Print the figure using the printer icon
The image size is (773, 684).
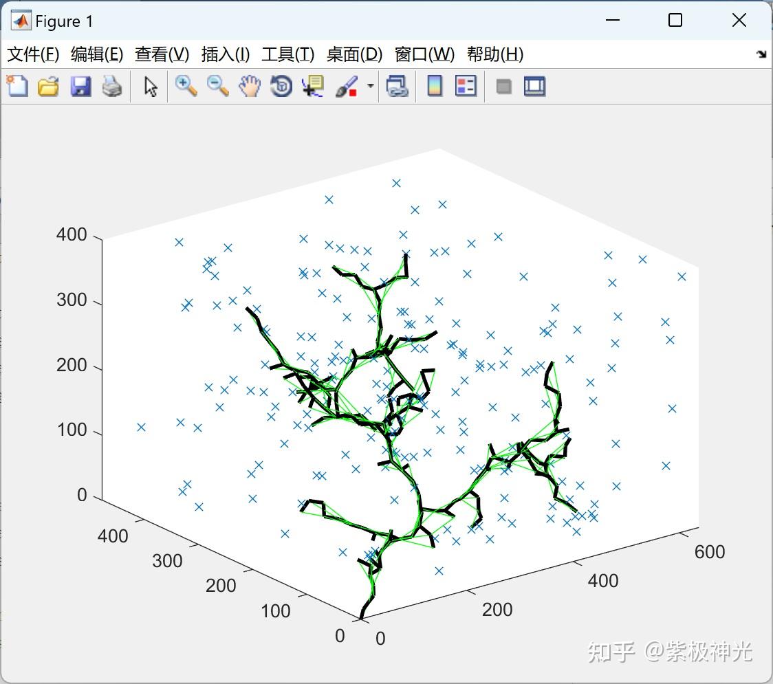112,86
